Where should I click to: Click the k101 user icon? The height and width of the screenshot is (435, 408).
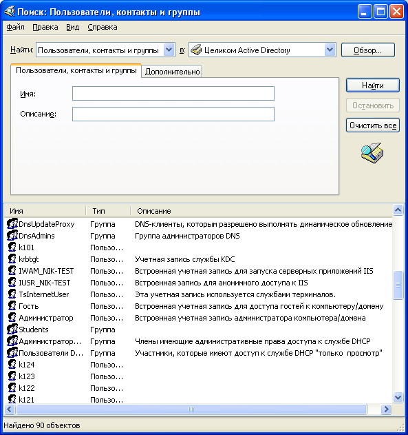coord(12,247)
